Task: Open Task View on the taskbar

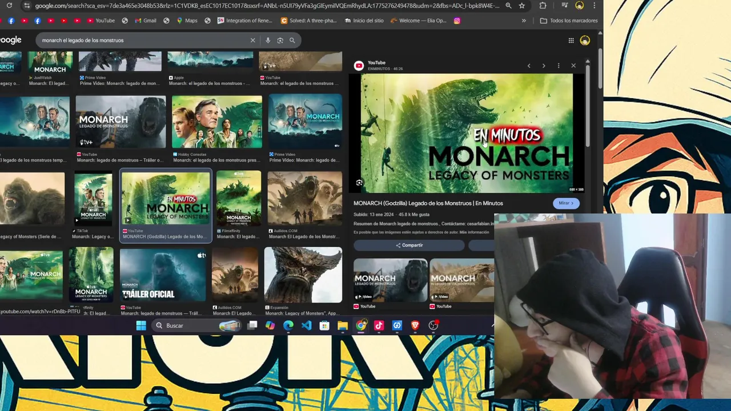Action: [x=252, y=325]
